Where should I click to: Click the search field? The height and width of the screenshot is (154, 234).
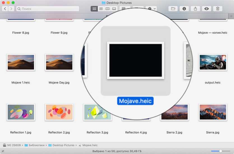(48, 9)
